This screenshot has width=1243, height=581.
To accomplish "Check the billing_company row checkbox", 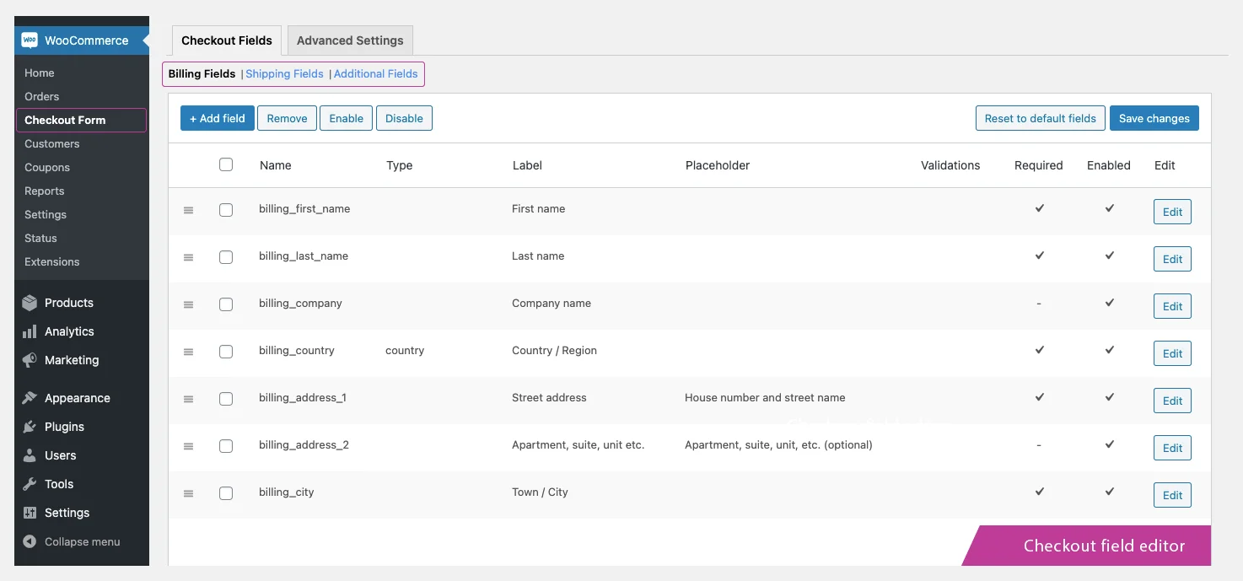I will tap(226, 304).
